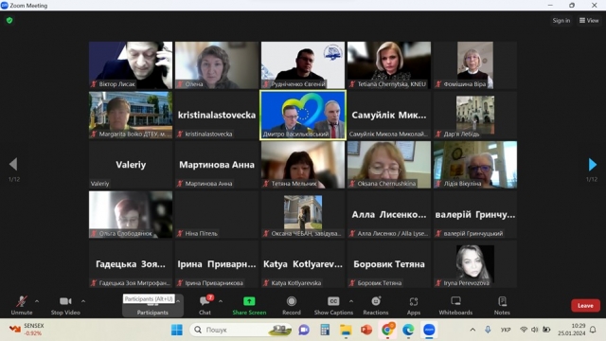Select Tetiana Chernytska, KNEU video tile

389,65
